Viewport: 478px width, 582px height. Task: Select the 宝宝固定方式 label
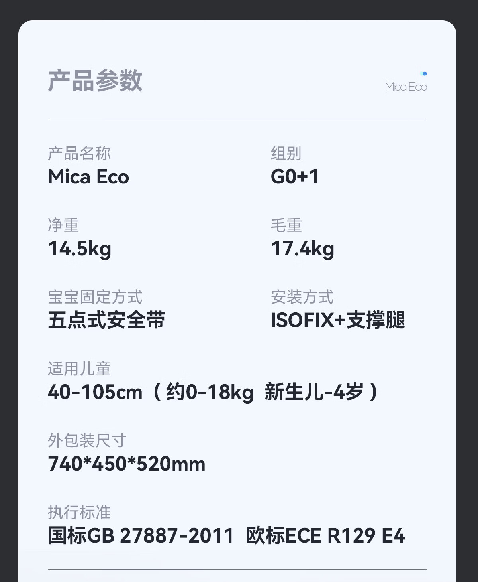(x=95, y=297)
